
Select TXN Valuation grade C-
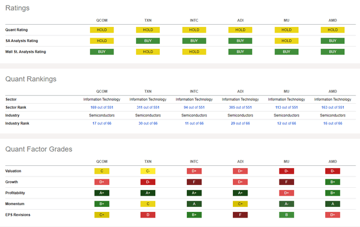pos(148,171)
